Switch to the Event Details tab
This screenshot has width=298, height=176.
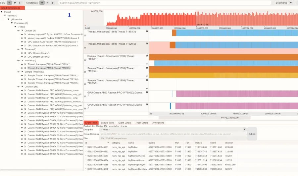125,123
